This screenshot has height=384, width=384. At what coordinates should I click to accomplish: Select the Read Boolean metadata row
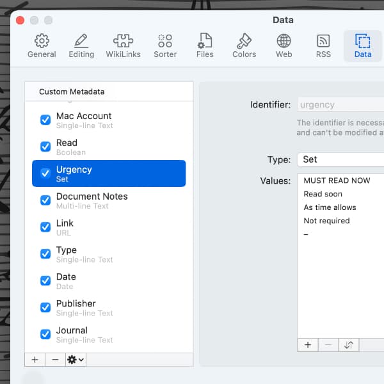point(109,147)
